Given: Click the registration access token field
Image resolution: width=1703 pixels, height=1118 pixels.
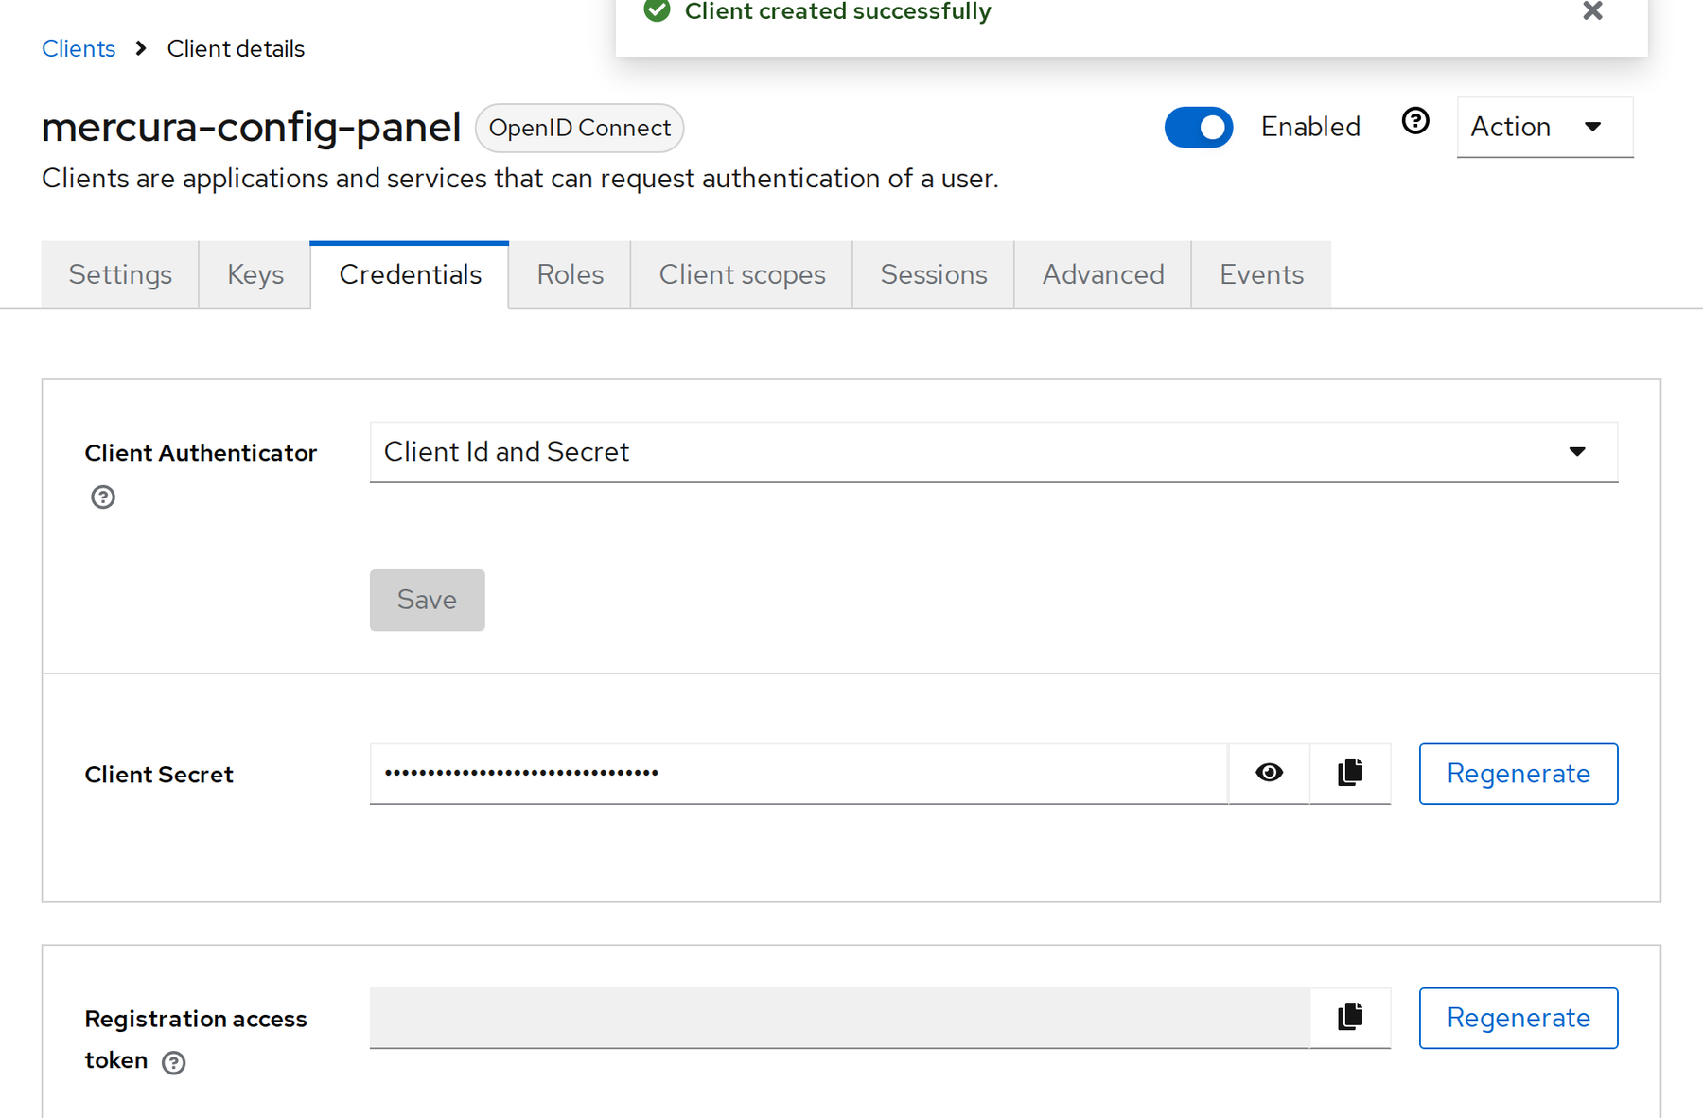Looking at the screenshot, I should click(x=839, y=1018).
